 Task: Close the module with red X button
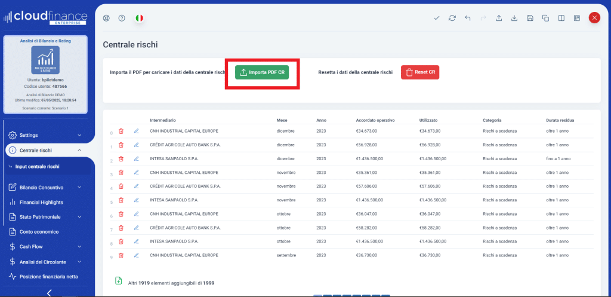[x=594, y=18]
